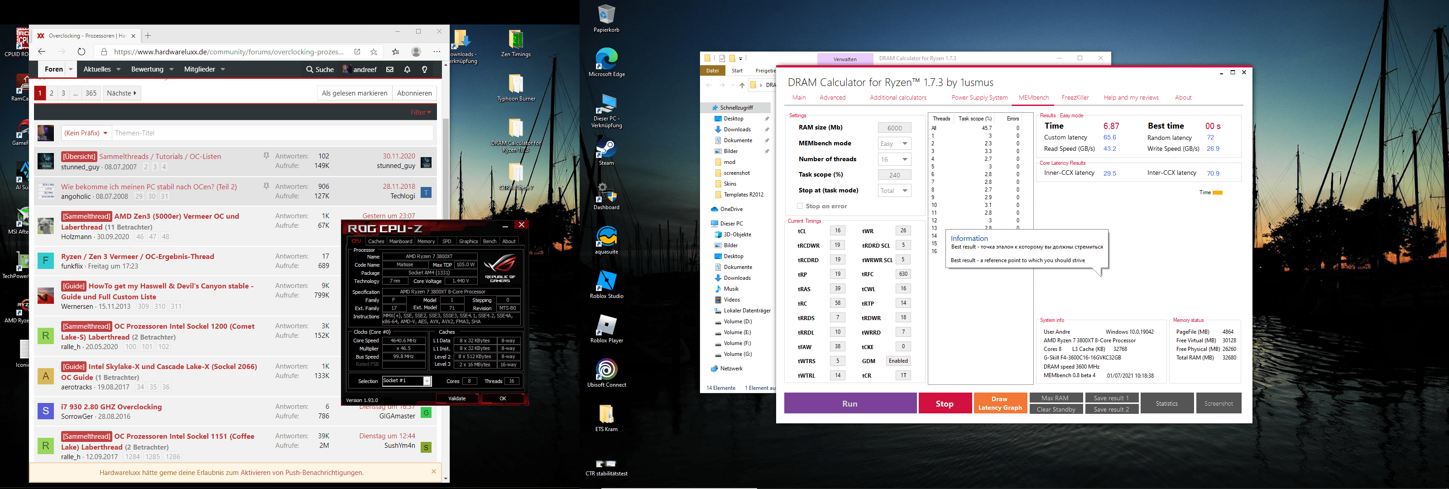Enable the Stop on error checkbox
Image resolution: width=1449 pixels, height=489 pixels.
tap(800, 206)
